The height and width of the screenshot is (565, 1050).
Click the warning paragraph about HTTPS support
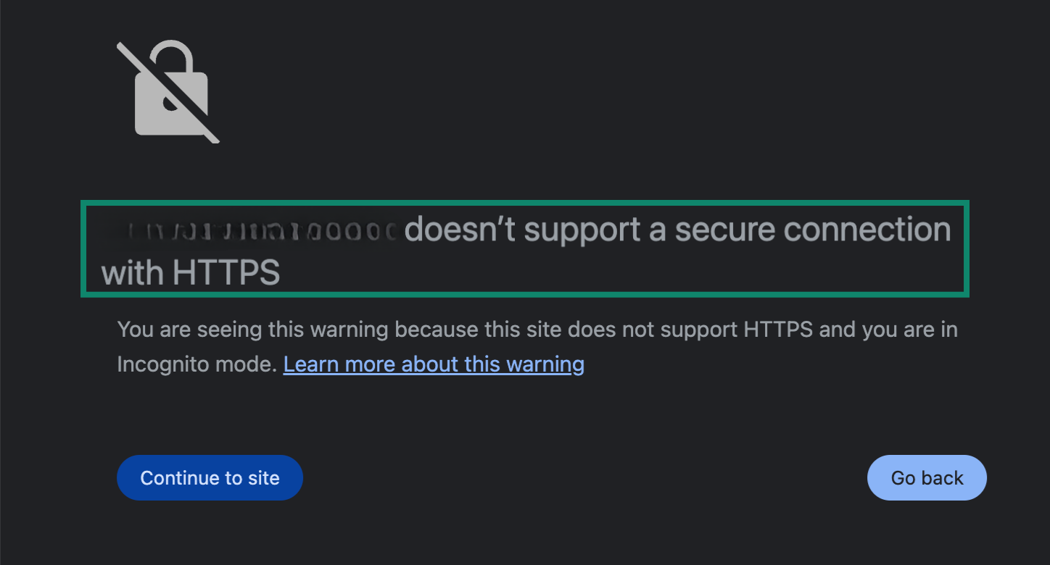click(537, 329)
